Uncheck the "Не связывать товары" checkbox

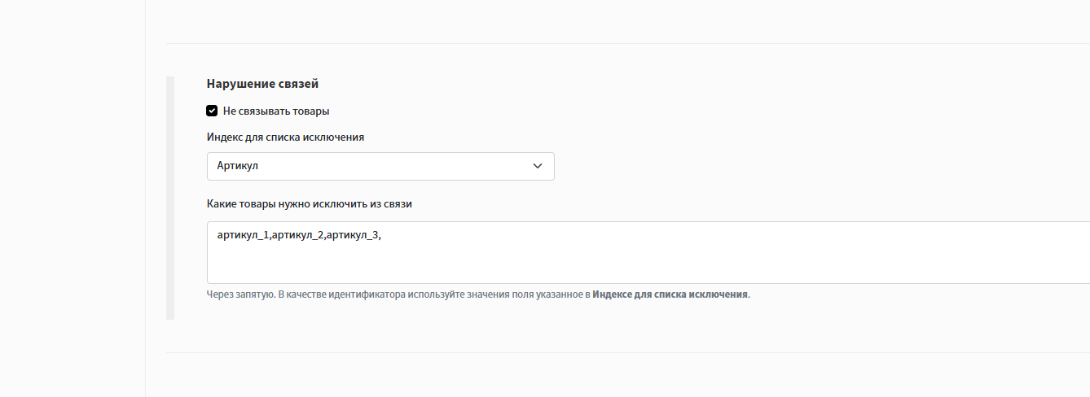(212, 111)
